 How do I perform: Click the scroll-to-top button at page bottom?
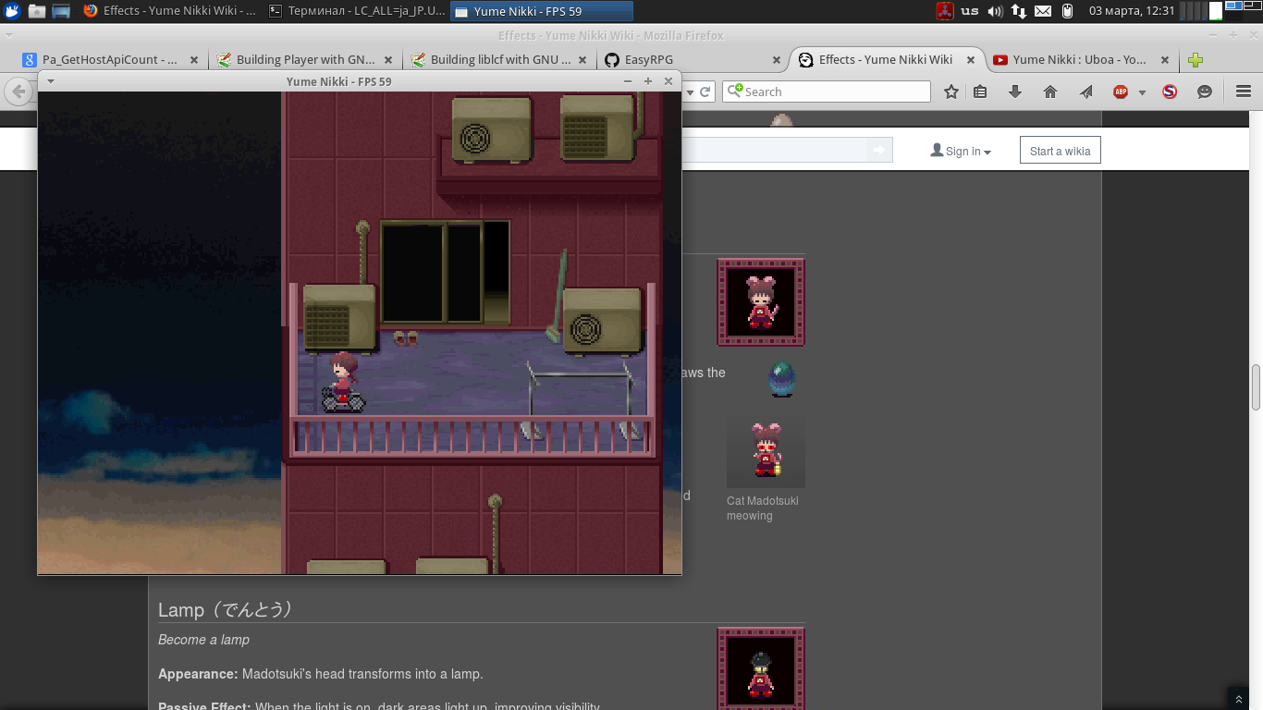click(x=1239, y=699)
